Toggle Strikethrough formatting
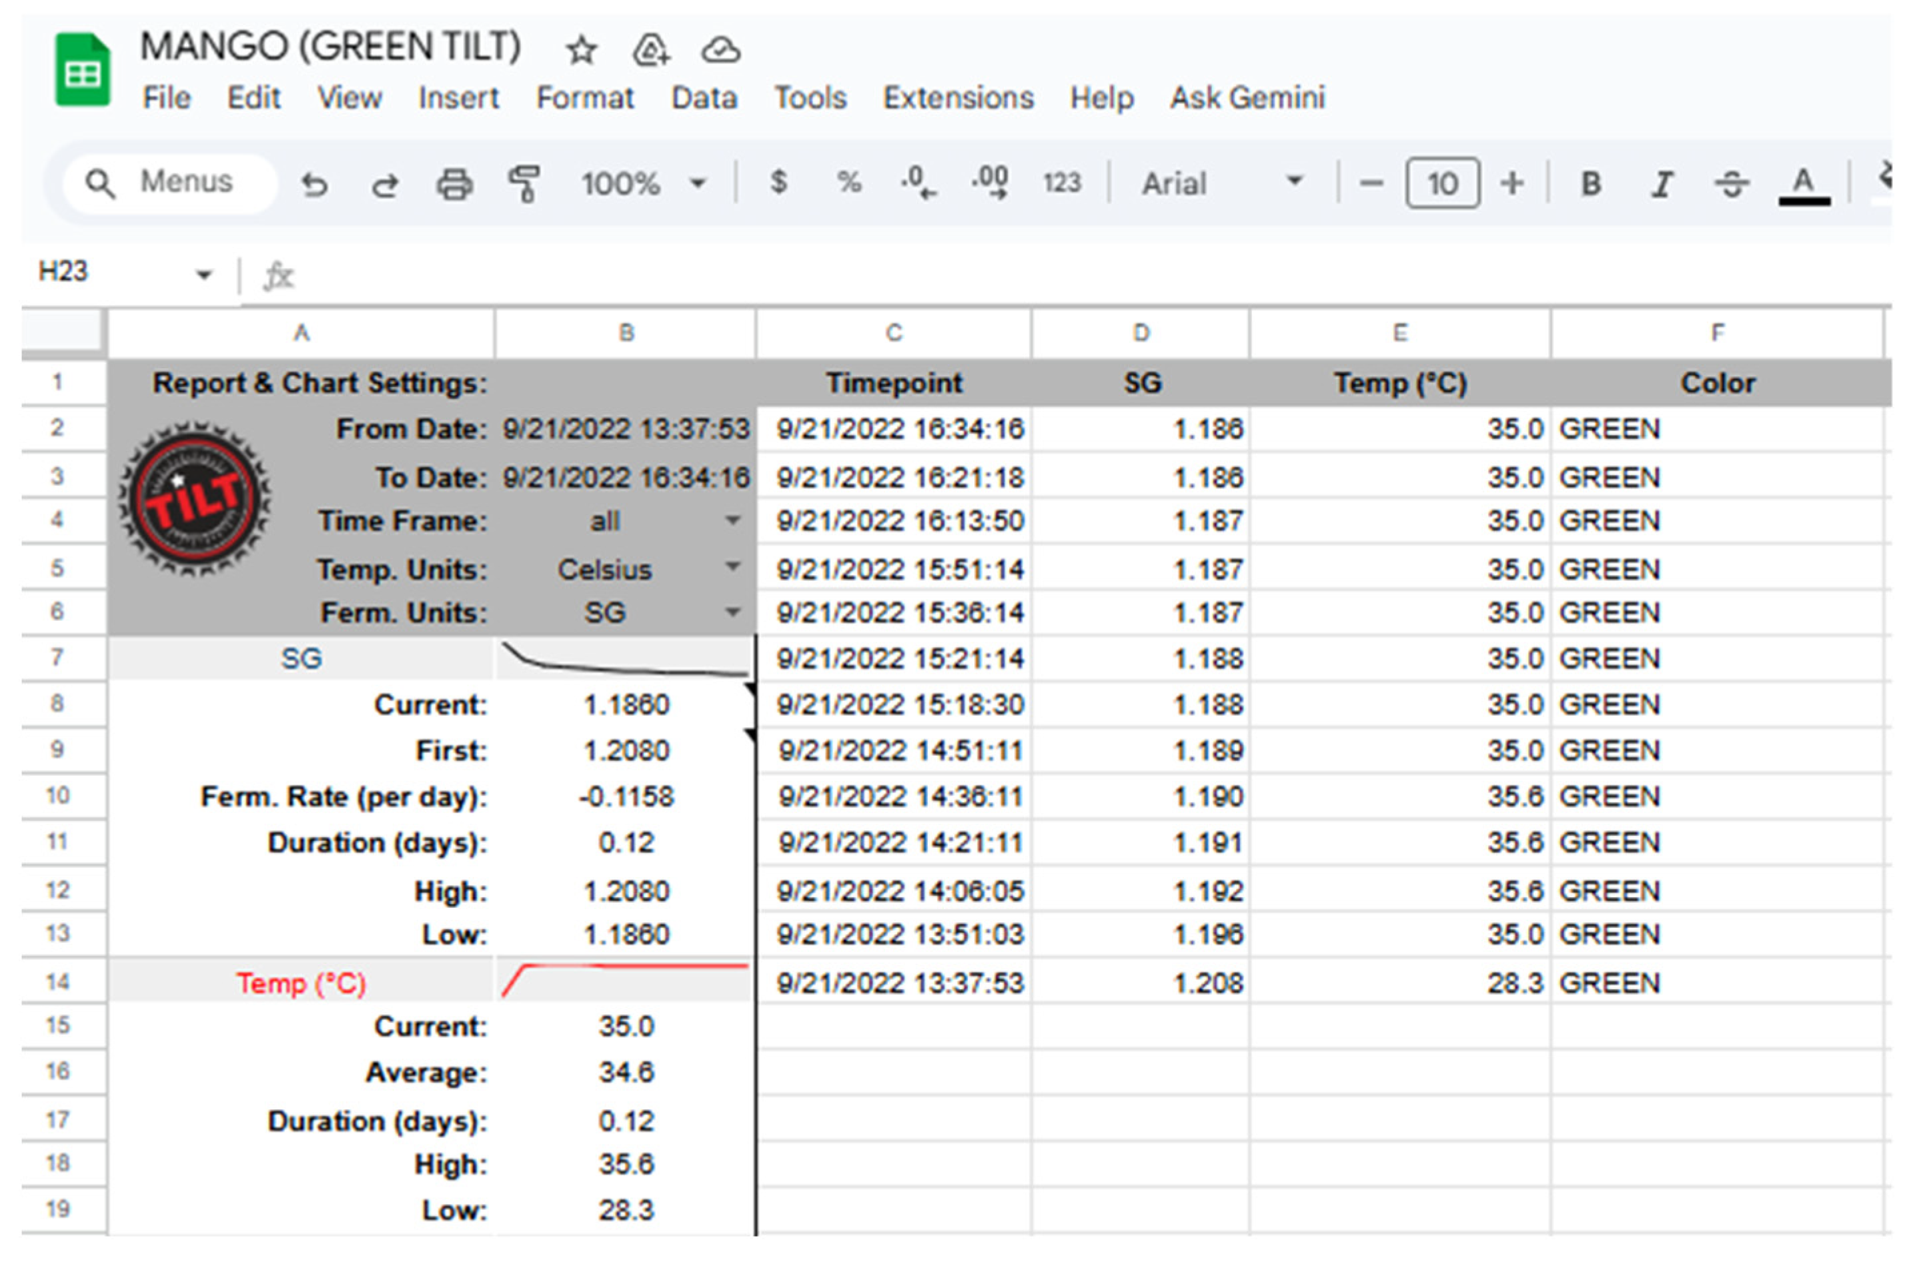 click(1731, 183)
